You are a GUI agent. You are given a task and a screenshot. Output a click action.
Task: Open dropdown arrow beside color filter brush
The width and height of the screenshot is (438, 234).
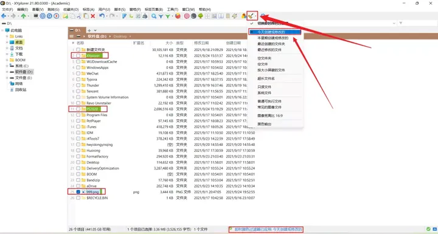[255, 16]
